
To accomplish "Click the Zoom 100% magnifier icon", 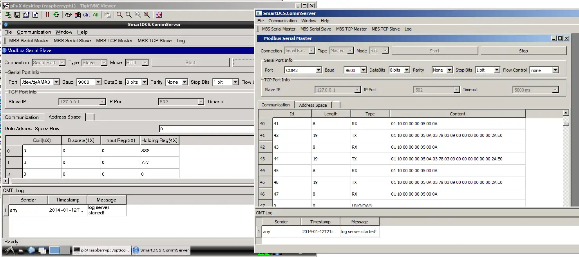I will point(138,15).
